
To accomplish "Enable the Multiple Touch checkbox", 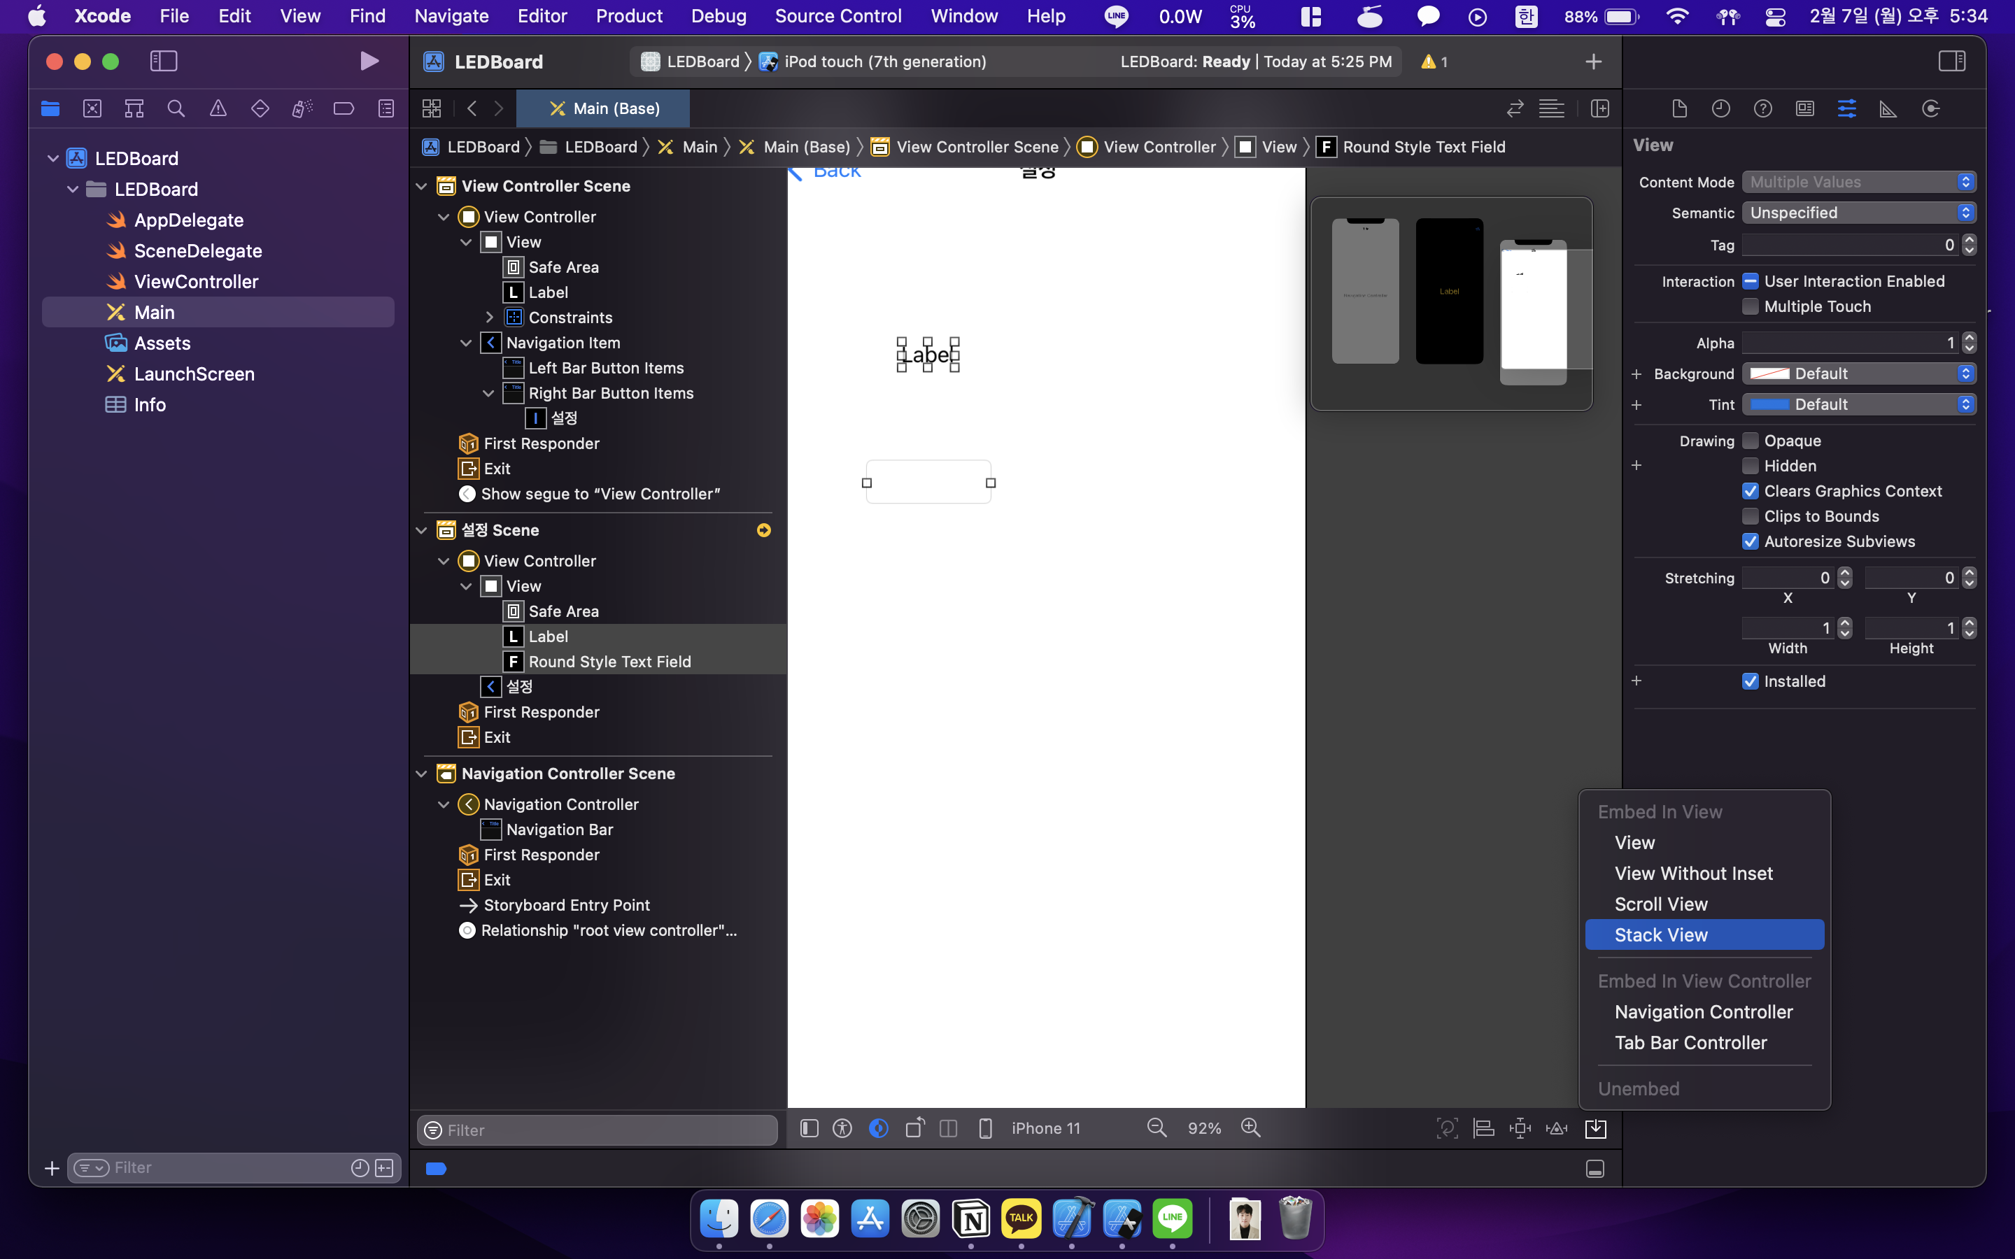I will 1751,306.
